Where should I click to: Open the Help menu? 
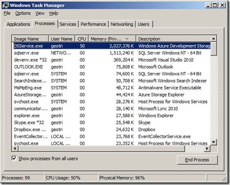[54, 13]
